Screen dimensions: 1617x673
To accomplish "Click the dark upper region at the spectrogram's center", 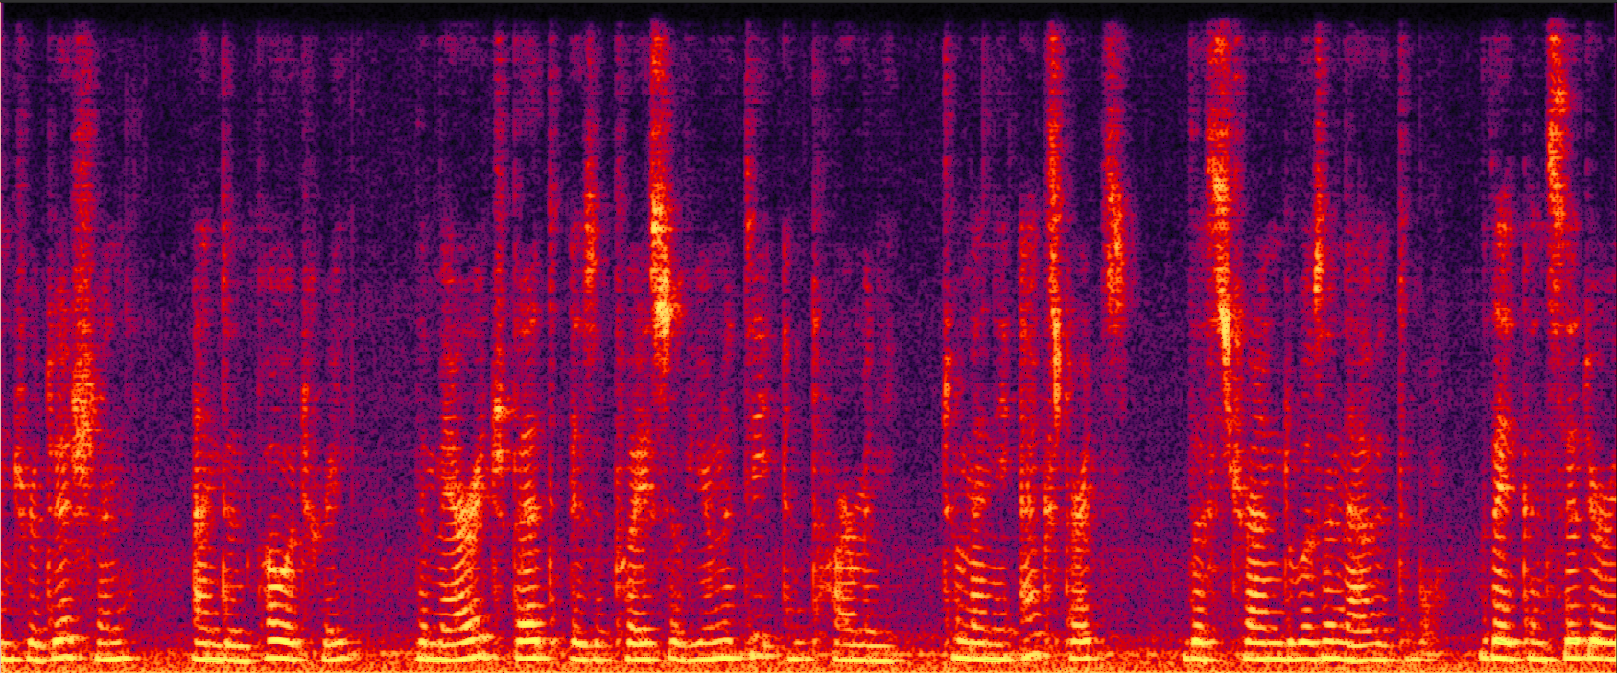I will pos(844,144).
